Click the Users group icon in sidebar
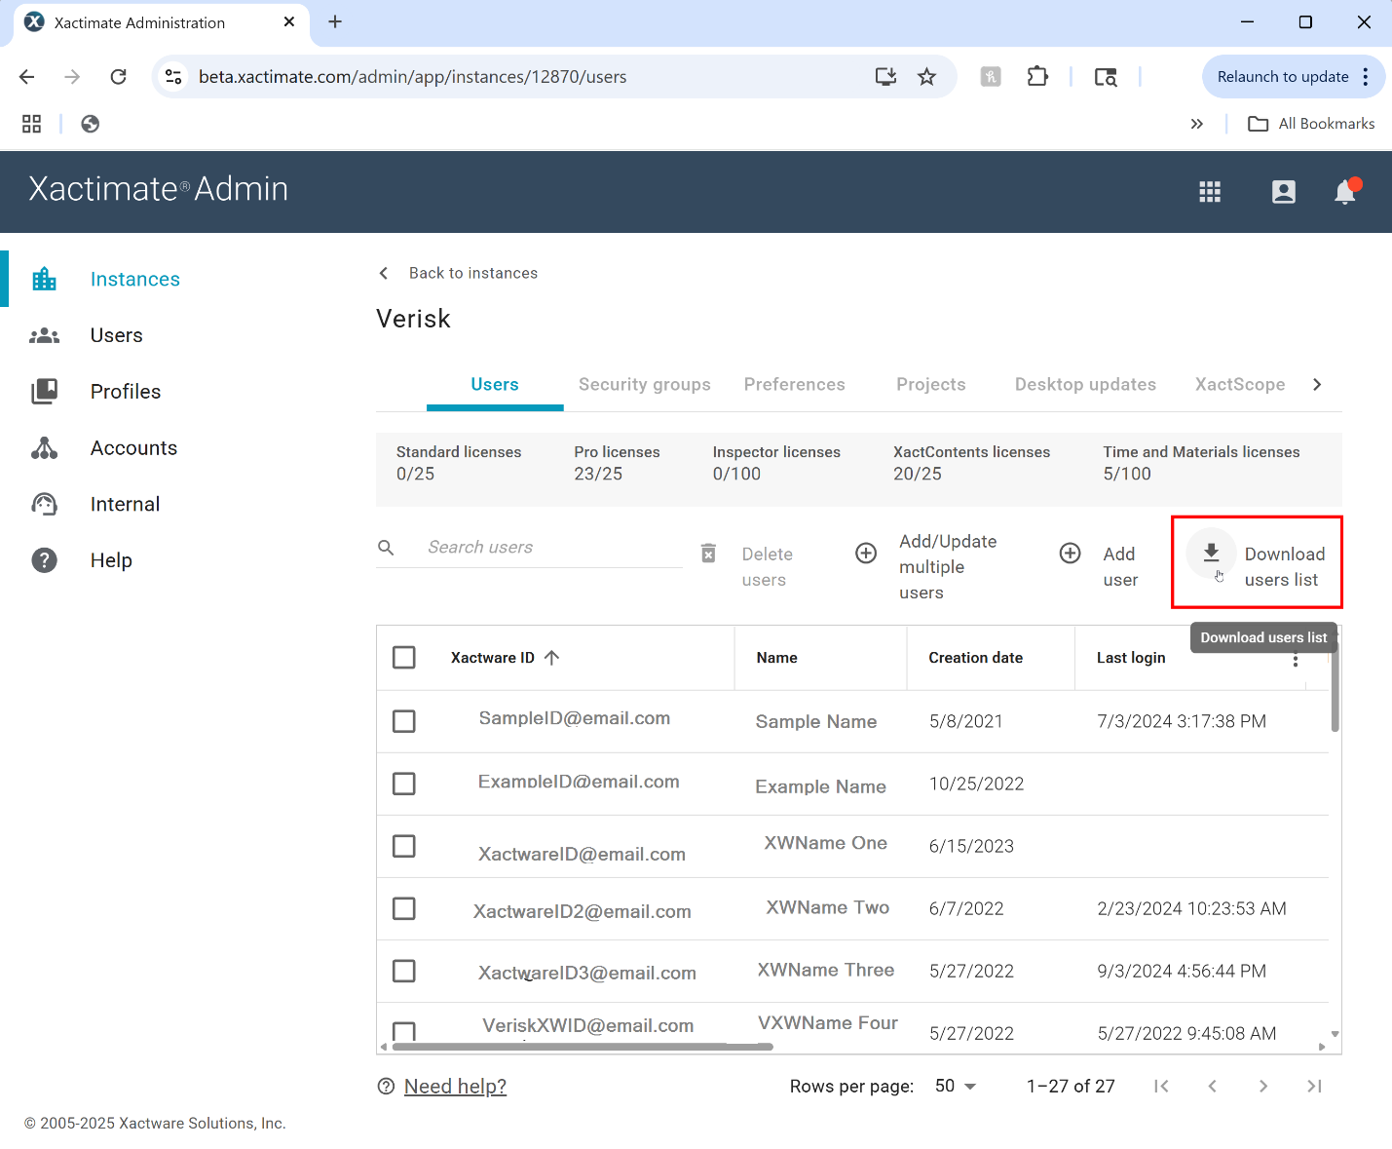The image size is (1392, 1149). tap(45, 336)
